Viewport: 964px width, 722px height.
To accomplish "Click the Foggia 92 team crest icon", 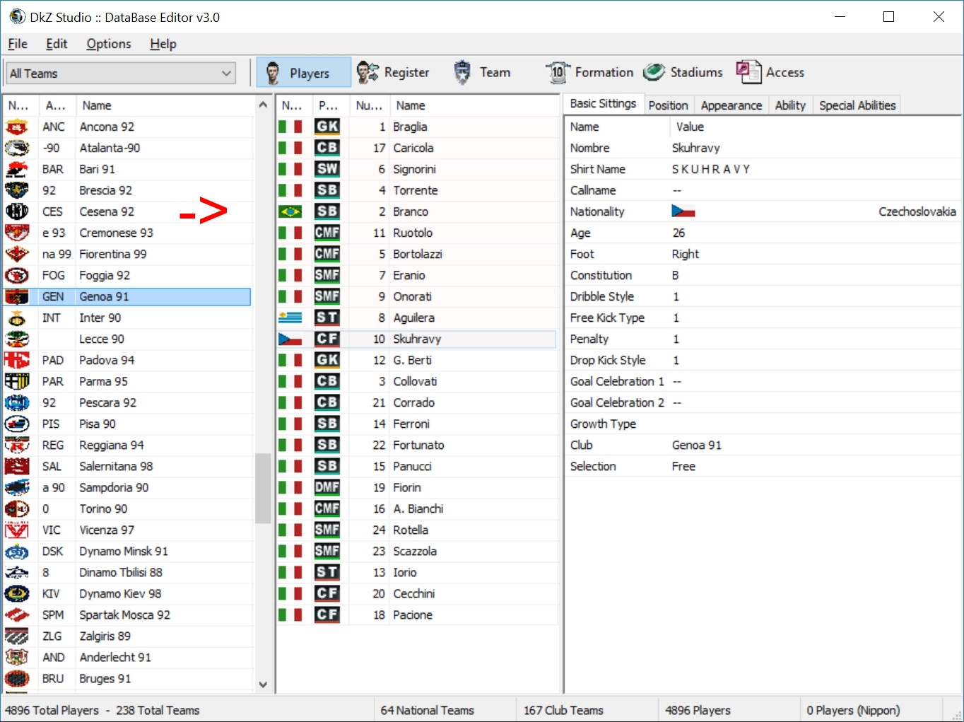I will (x=17, y=275).
